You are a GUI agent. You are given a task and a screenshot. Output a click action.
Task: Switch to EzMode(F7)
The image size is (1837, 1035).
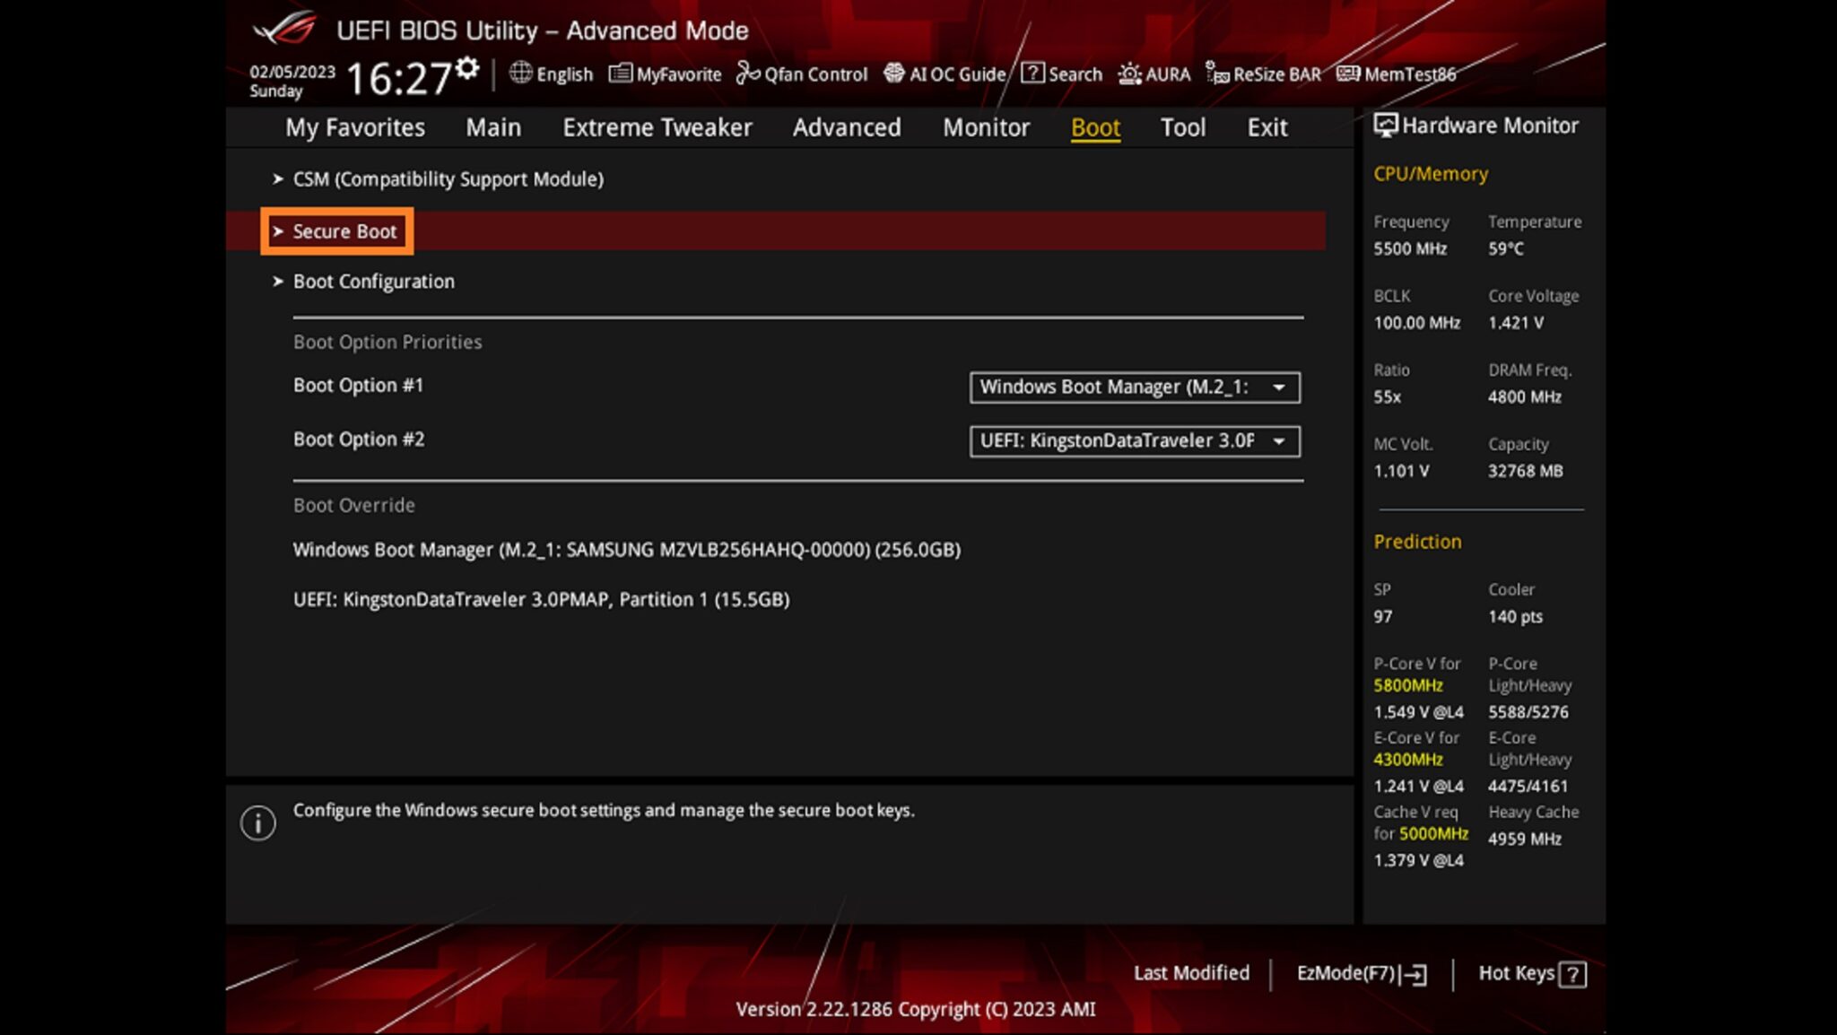pos(1361,974)
